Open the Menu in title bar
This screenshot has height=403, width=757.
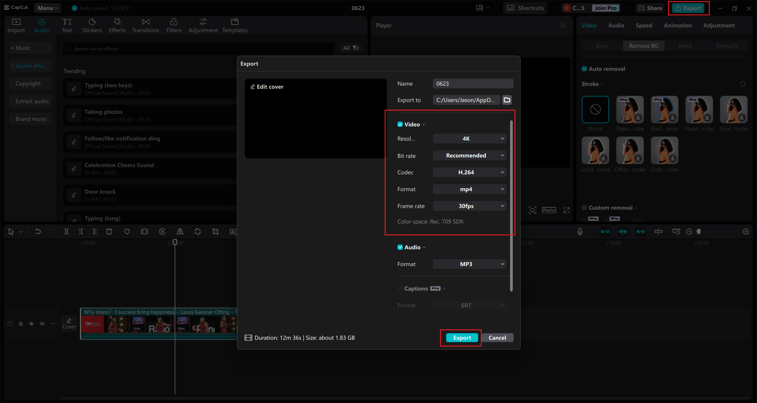[47, 8]
